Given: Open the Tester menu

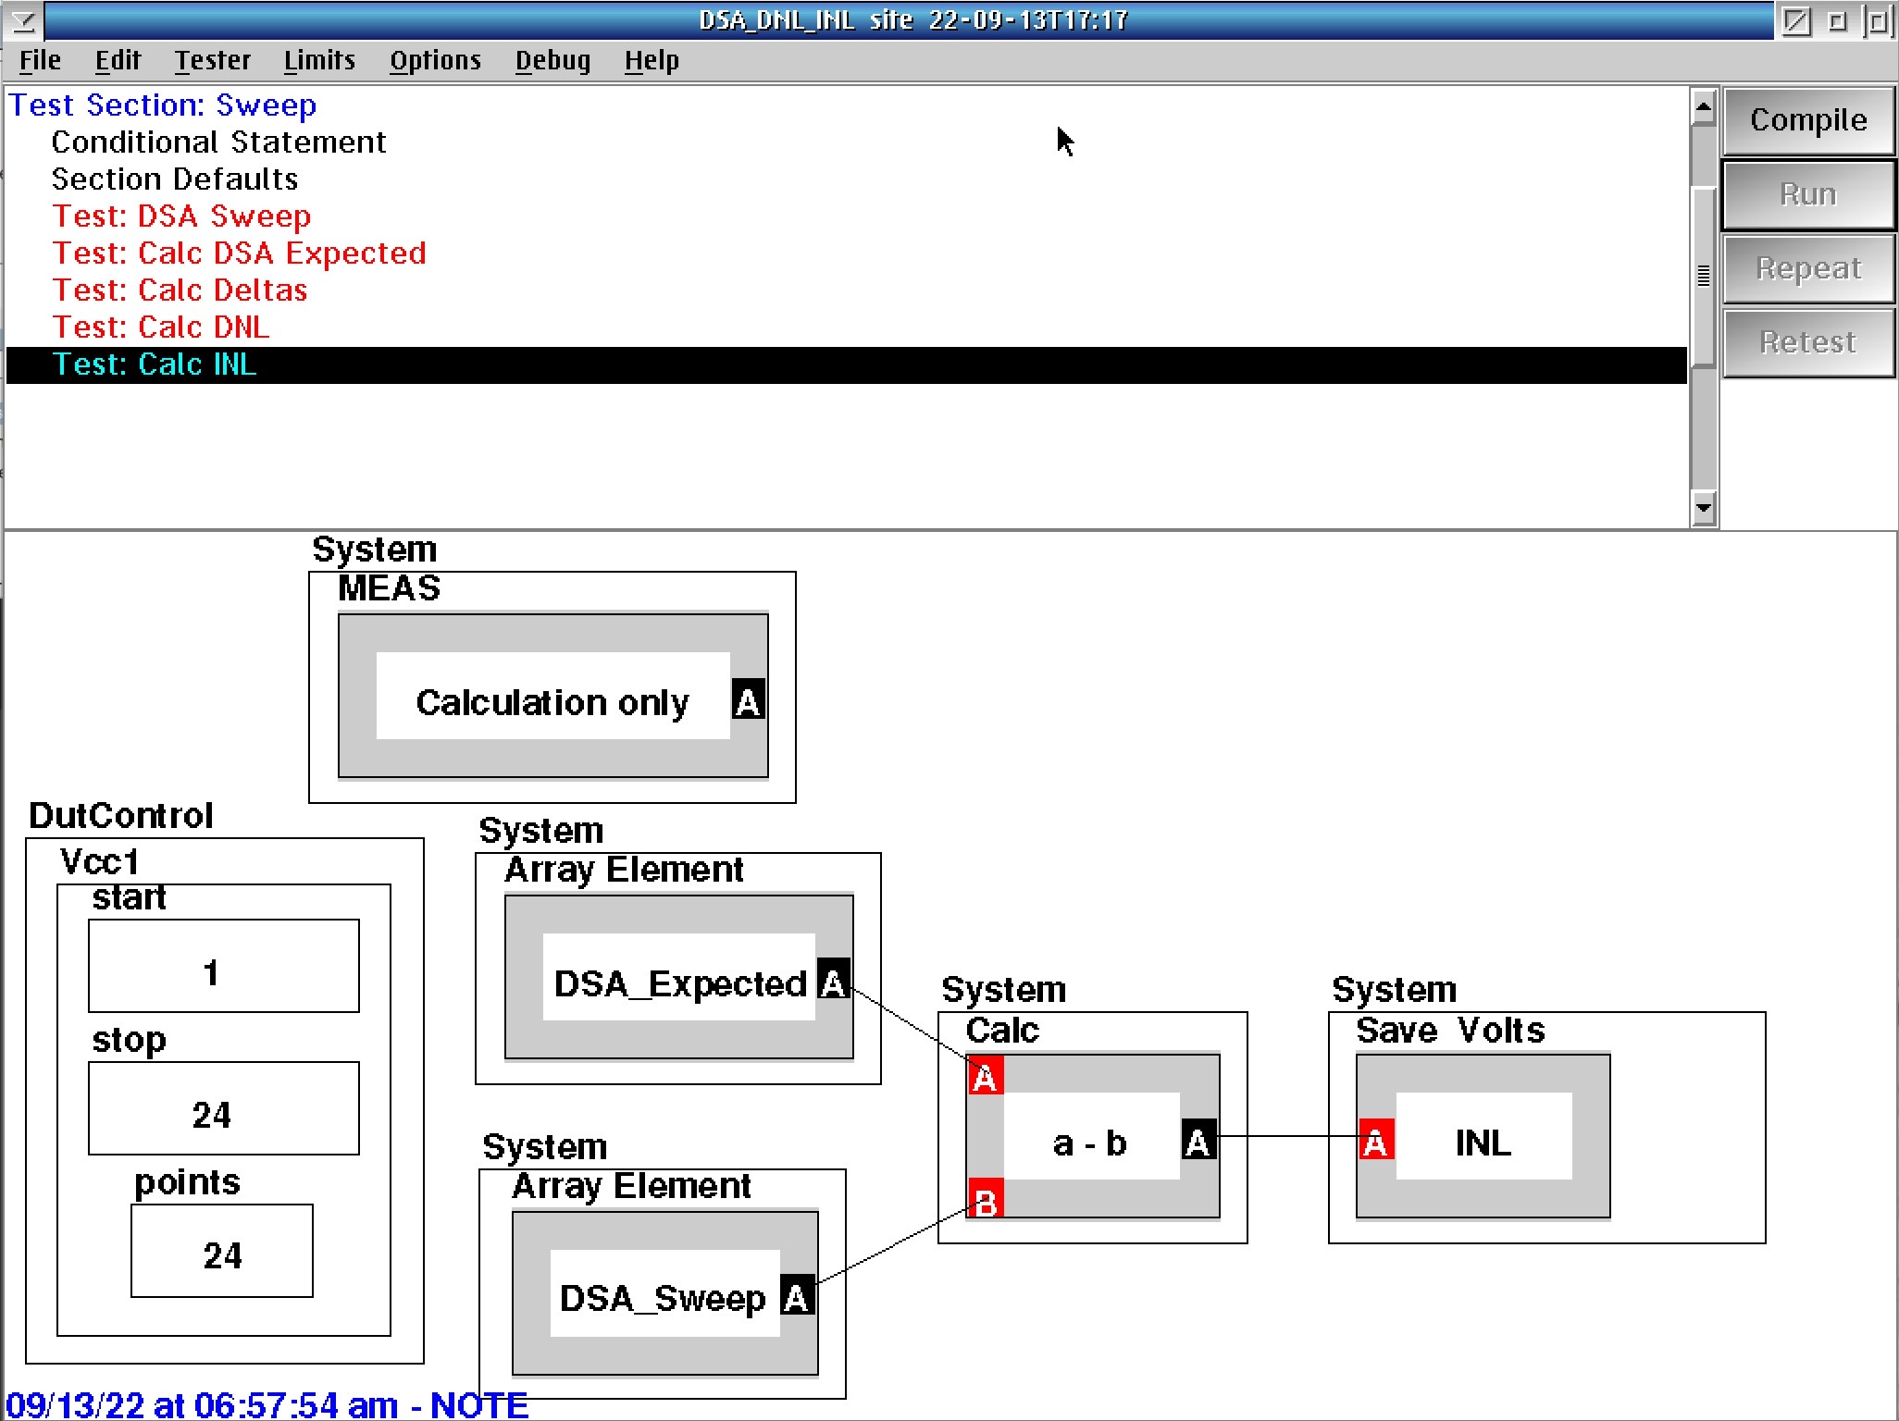Looking at the screenshot, I should point(213,61).
